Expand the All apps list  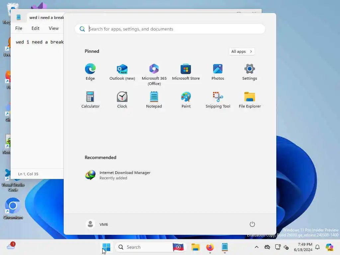click(242, 51)
